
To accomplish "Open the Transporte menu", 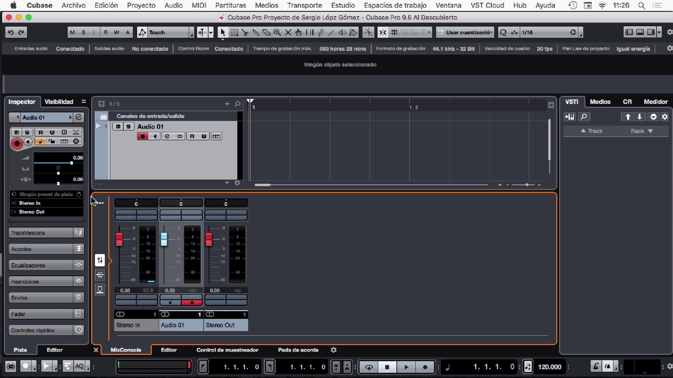I will 304,5.
